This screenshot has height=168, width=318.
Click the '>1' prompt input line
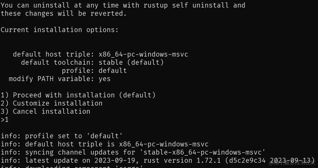(5, 120)
